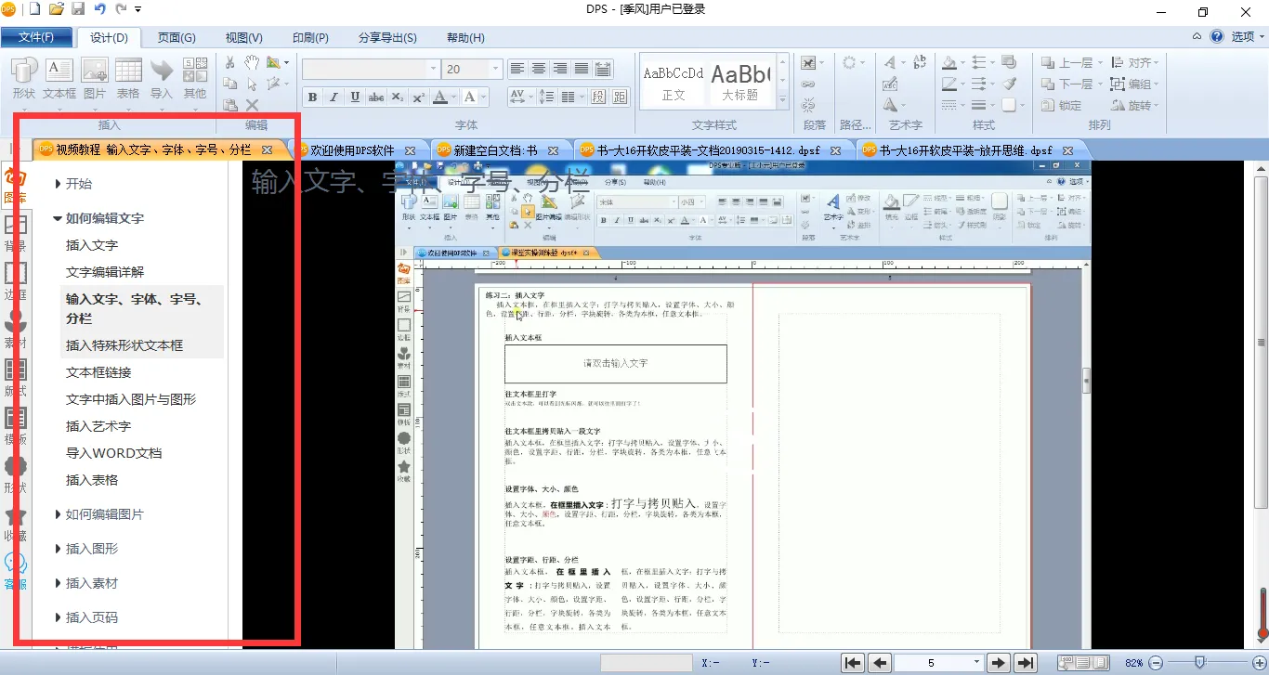Open the 文本框链接 tutorial link

(x=98, y=372)
